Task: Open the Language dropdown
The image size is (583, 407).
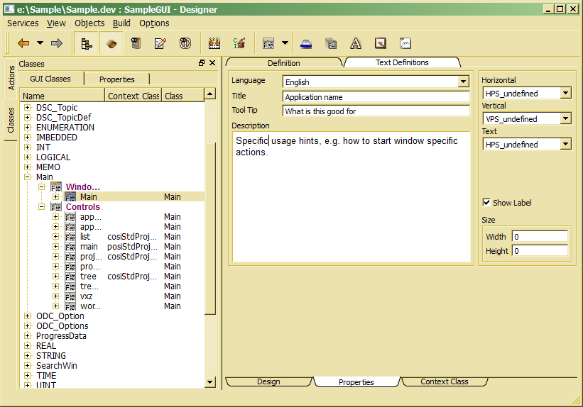Action: [463, 82]
